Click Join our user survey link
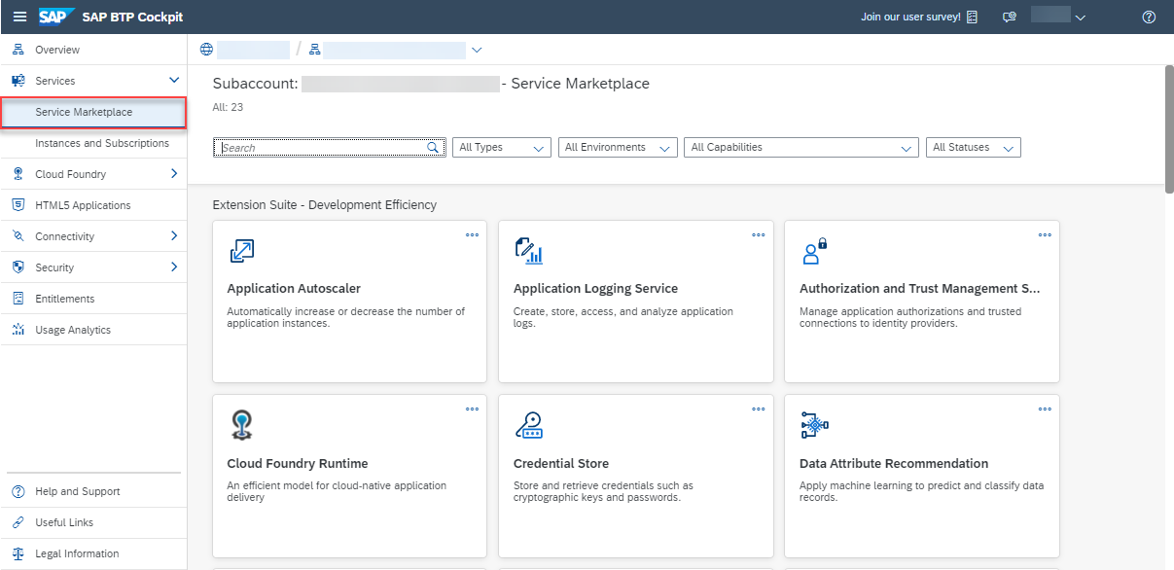The height and width of the screenshot is (570, 1174). click(x=910, y=17)
